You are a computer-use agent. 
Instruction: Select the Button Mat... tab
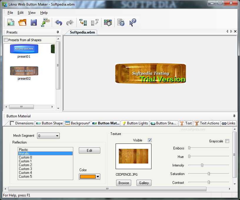click(106, 123)
